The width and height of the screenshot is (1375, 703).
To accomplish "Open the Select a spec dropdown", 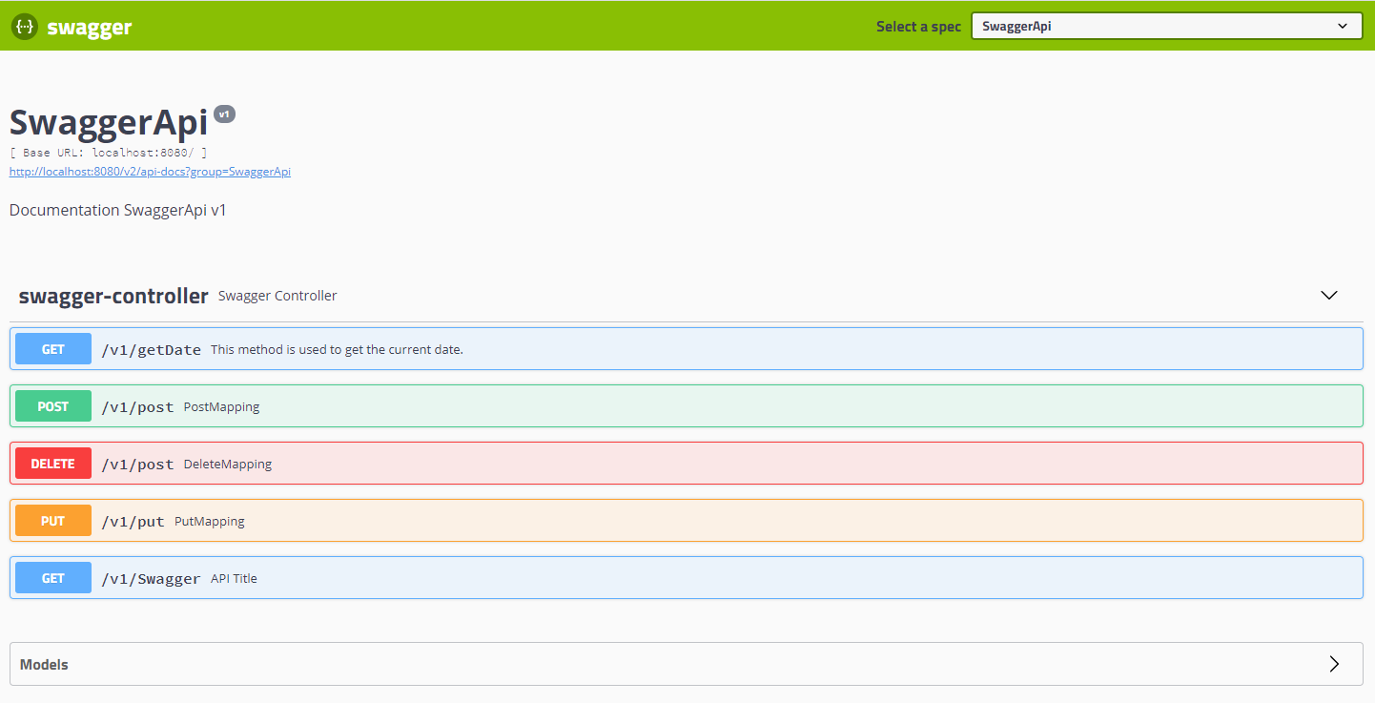I will [x=1166, y=27].
